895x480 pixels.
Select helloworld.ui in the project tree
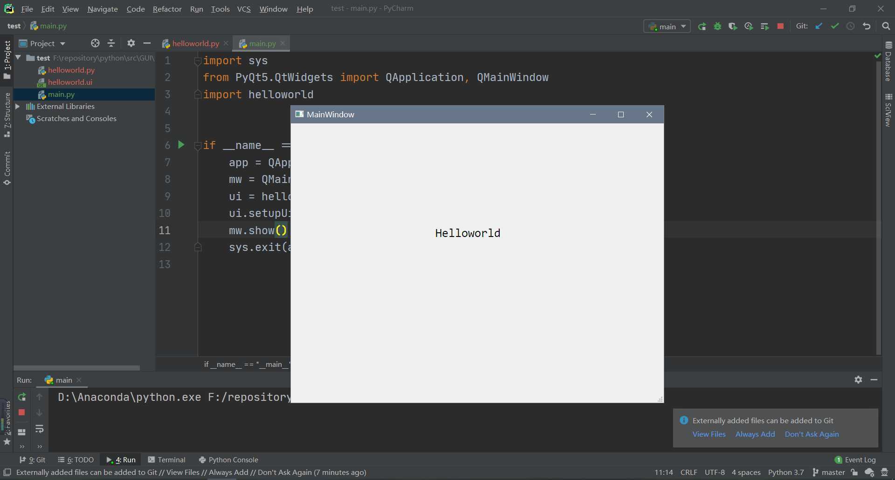click(x=70, y=82)
